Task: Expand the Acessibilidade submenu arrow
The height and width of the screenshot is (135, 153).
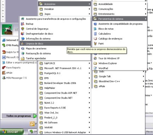Action: (x=146, y=4)
